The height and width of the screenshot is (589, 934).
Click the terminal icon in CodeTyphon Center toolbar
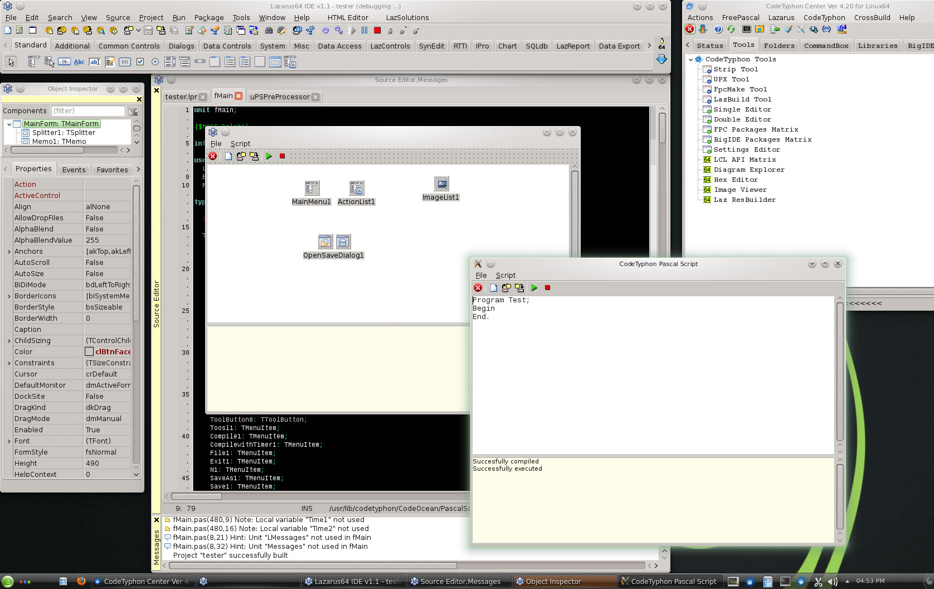click(x=747, y=29)
